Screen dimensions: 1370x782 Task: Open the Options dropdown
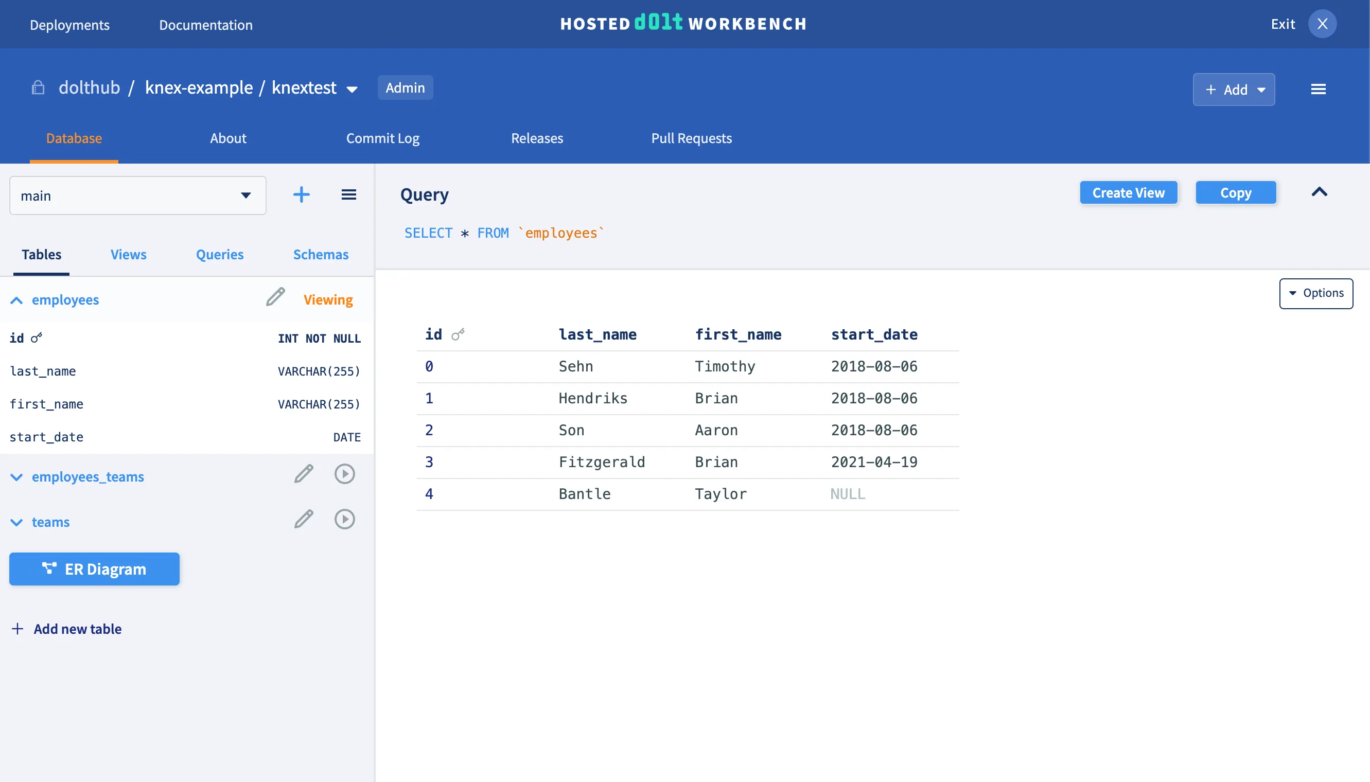point(1316,293)
